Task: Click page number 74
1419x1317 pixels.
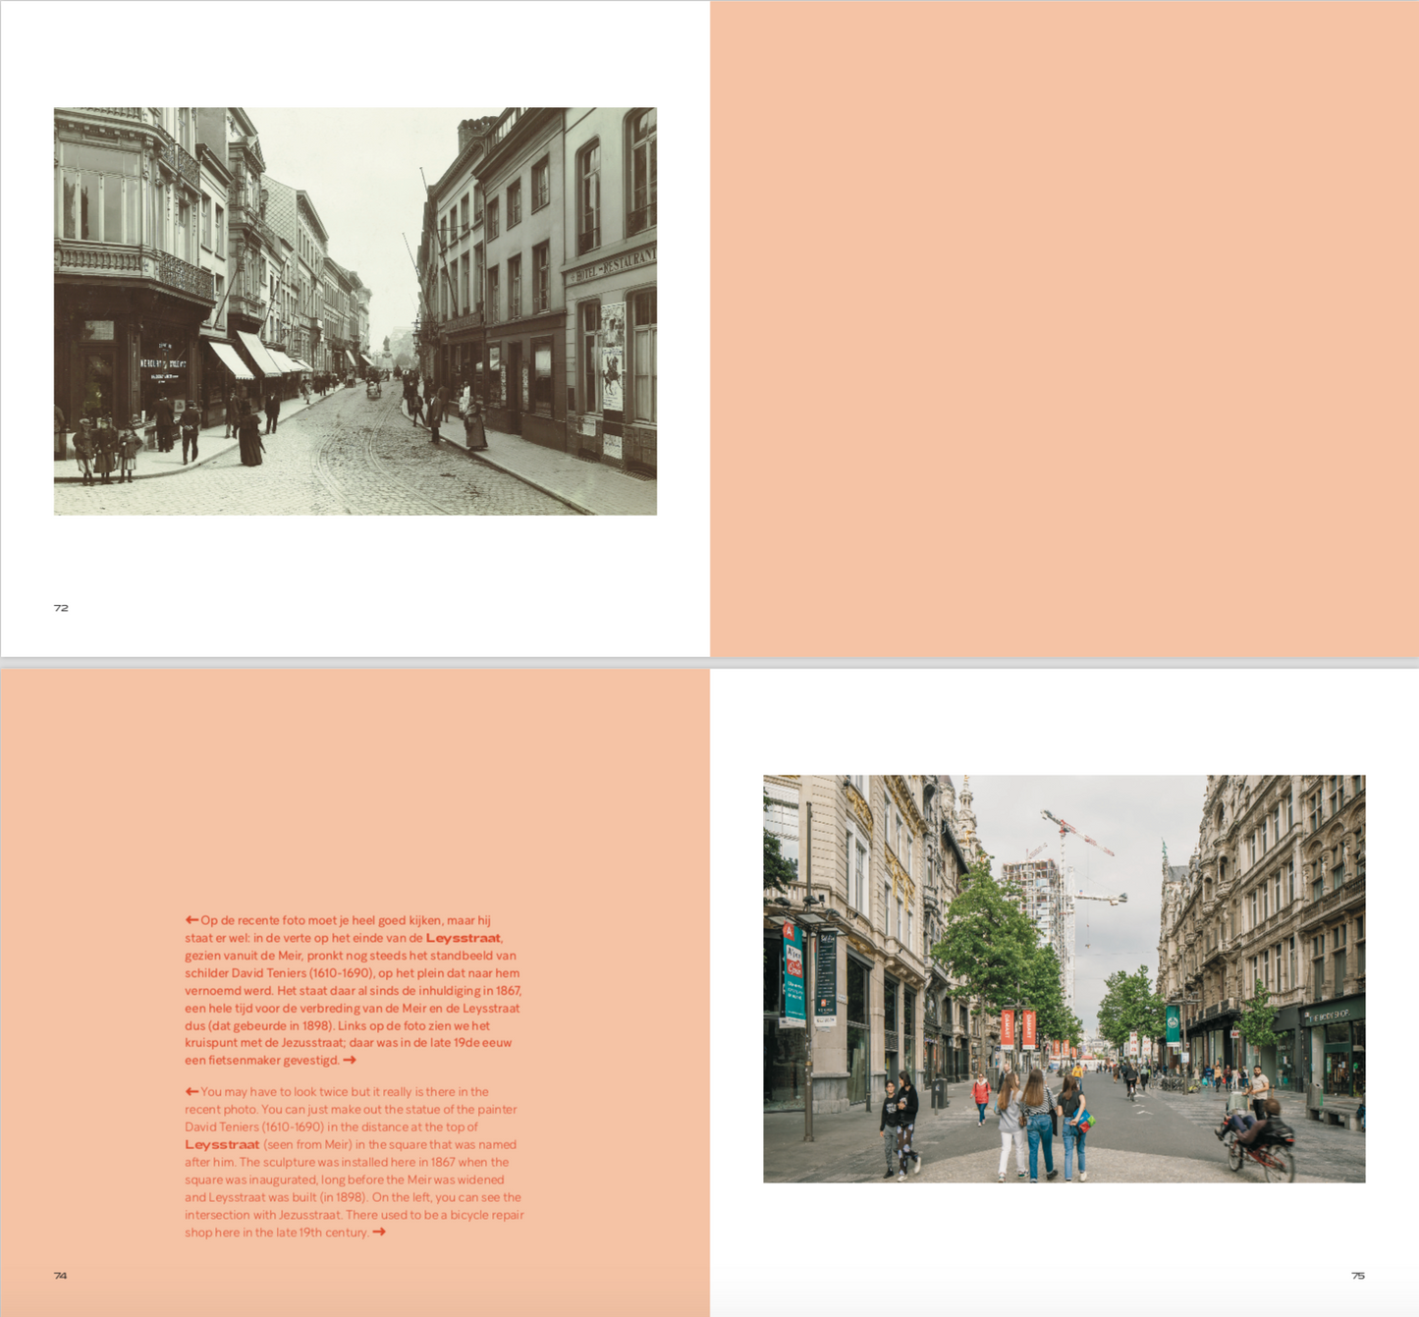Action: click(x=61, y=1276)
